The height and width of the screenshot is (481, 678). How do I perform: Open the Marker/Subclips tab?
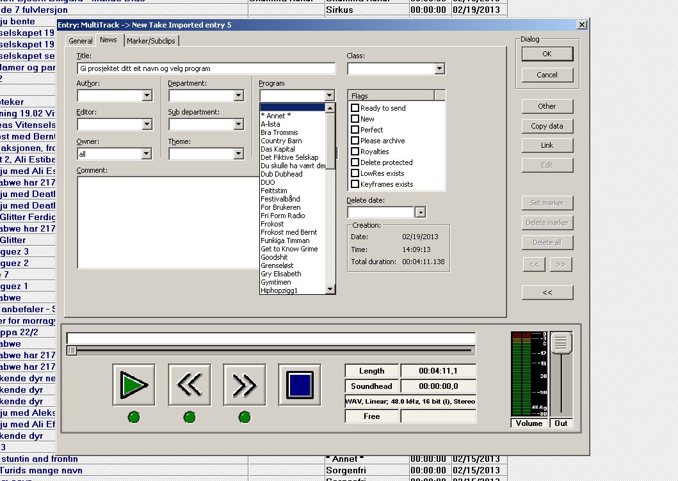point(151,41)
